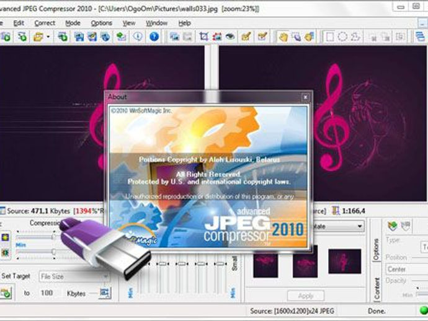Click the yellow sun luminance icon
Image resolution: width=428 pixels, height=321 pixels.
(x=5, y=237)
